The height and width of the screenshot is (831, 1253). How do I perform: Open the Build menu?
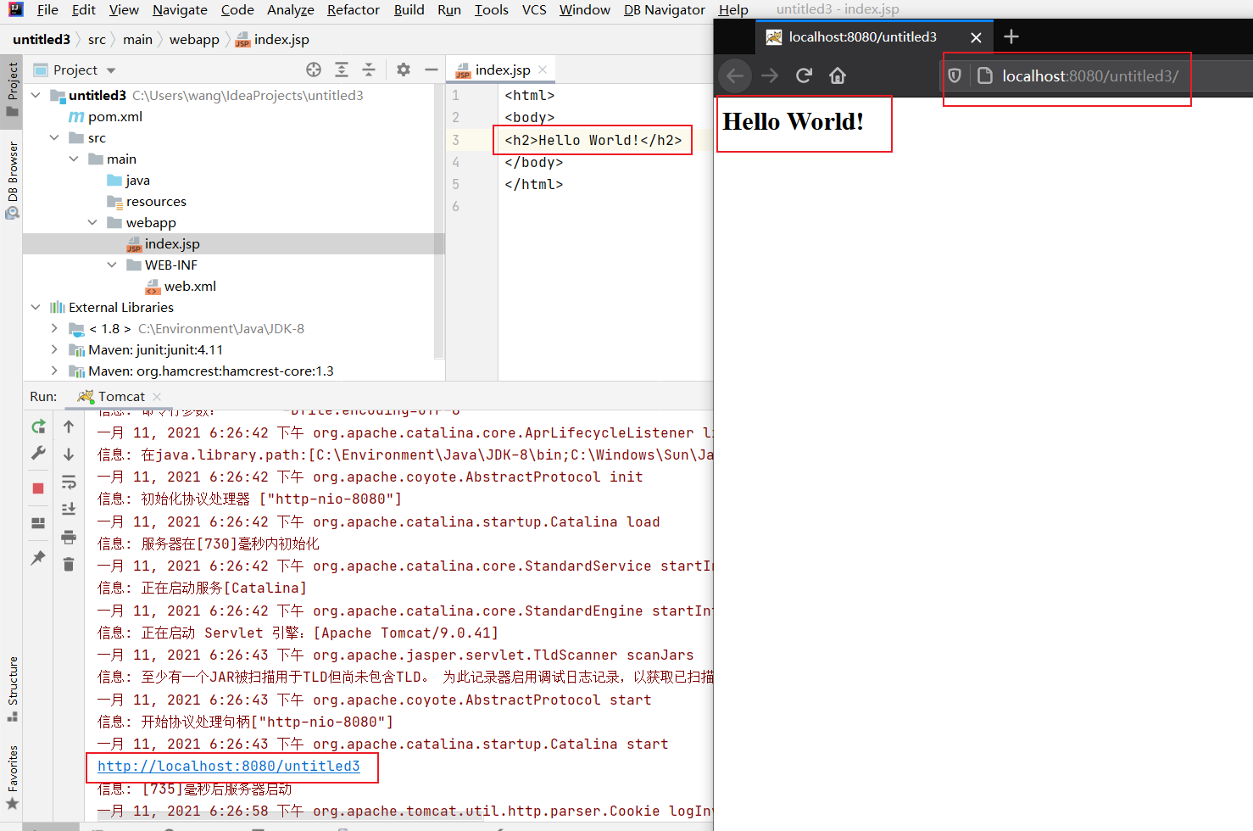click(409, 9)
